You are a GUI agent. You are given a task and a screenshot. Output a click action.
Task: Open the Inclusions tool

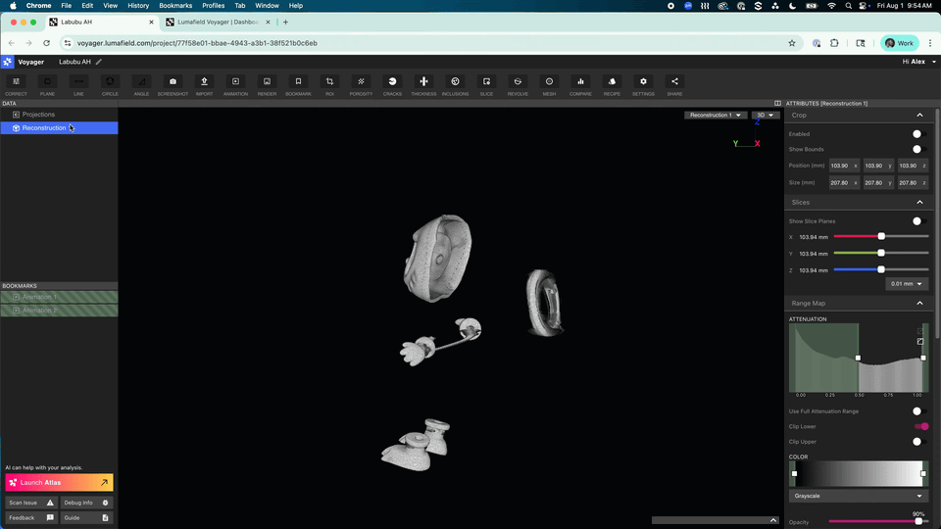pos(455,85)
